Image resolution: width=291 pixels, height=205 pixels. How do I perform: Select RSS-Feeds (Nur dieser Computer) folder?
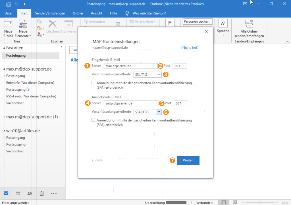31,96
